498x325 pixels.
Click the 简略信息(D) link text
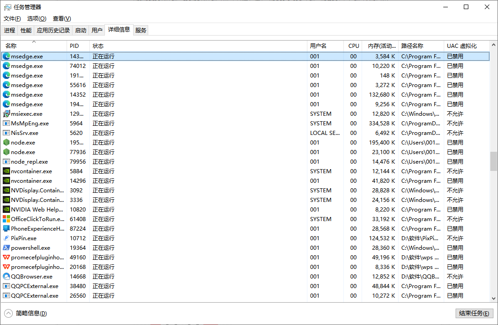coord(31,313)
